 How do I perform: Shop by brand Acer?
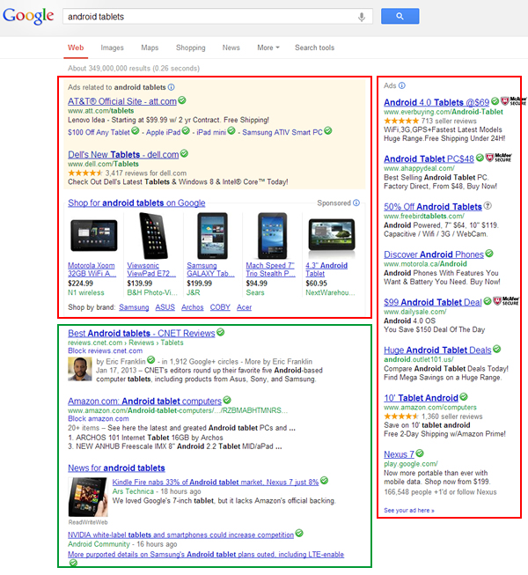(x=244, y=307)
